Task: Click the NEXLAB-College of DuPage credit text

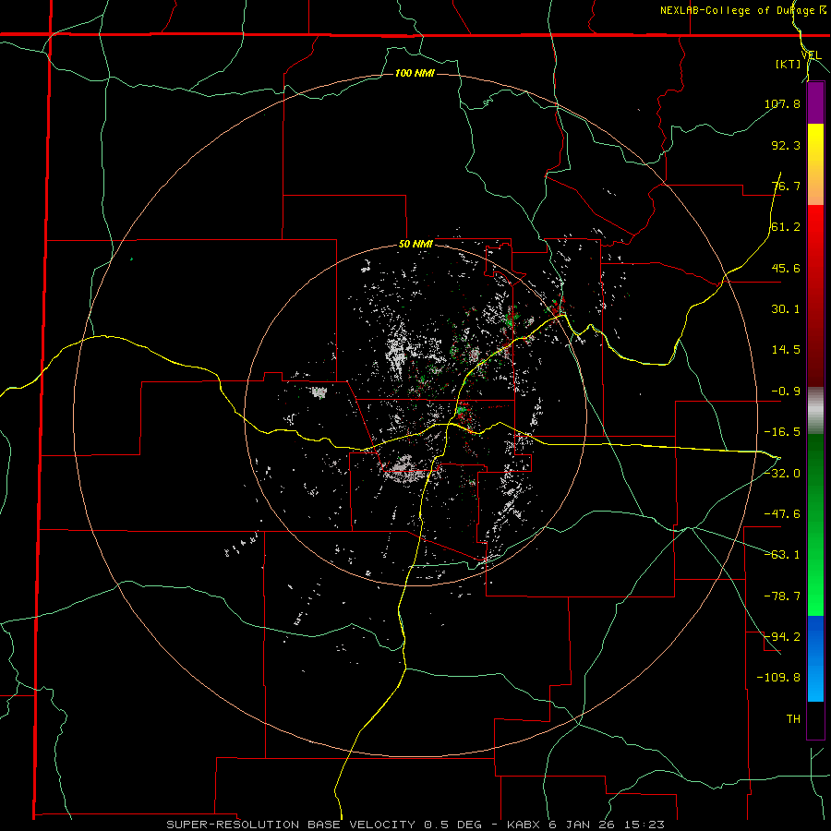Action: click(x=742, y=10)
